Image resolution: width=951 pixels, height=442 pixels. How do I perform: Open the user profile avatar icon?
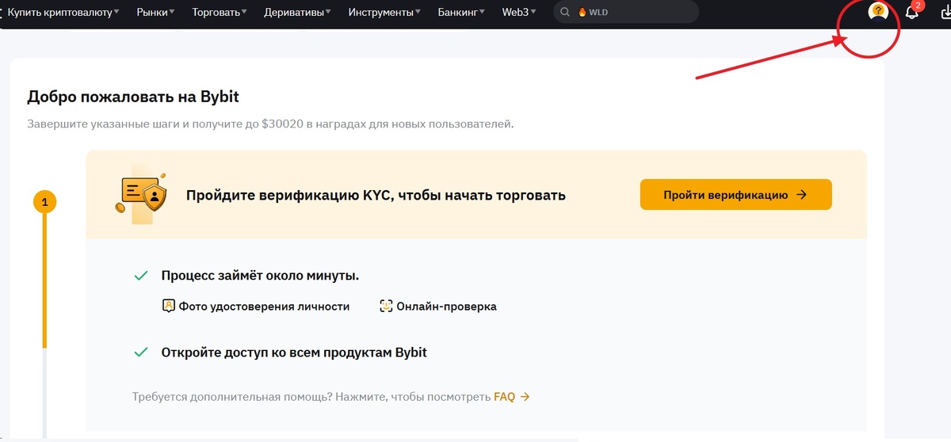pyautogui.click(x=877, y=11)
